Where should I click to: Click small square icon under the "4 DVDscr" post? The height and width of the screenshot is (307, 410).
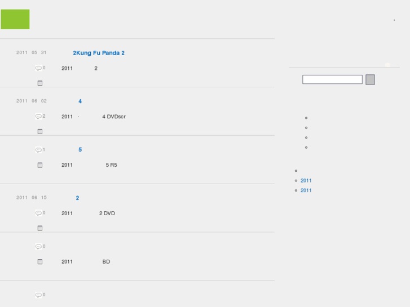click(x=40, y=132)
